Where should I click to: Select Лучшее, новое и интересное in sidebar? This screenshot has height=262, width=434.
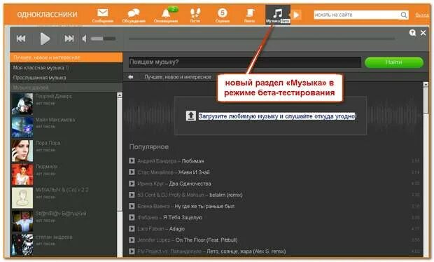[66, 57]
